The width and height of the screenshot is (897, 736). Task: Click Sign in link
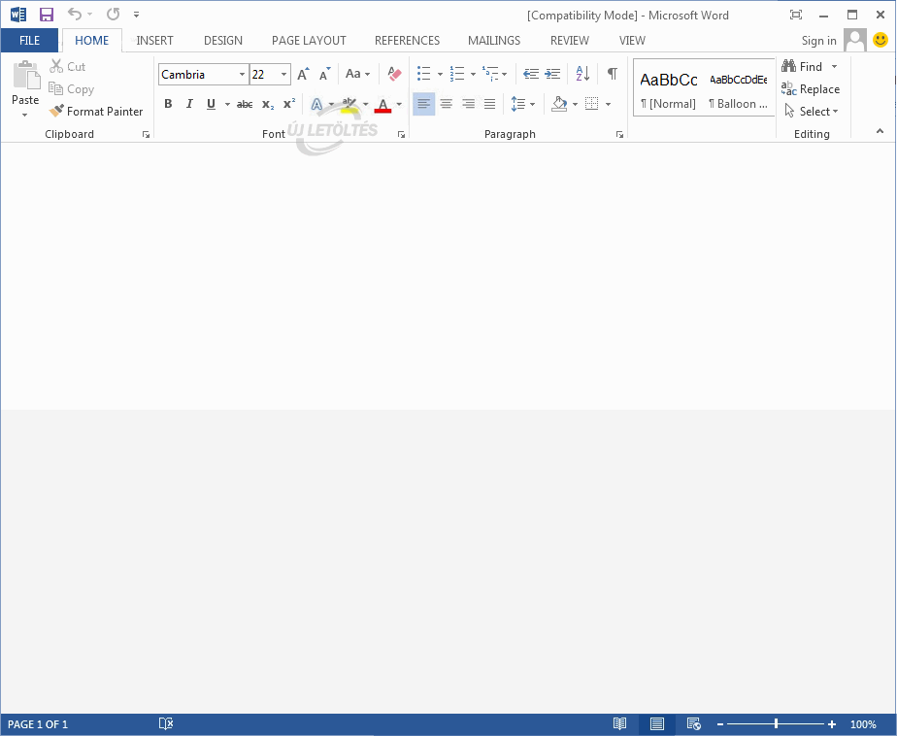(x=818, y=41)
